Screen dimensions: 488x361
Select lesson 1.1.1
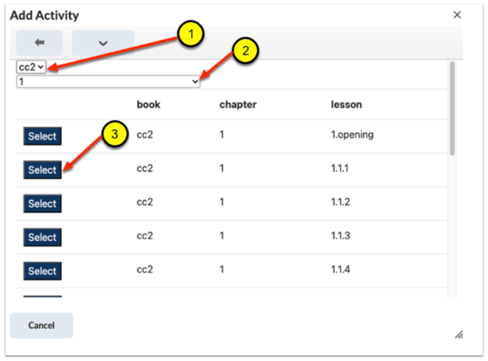42,170
